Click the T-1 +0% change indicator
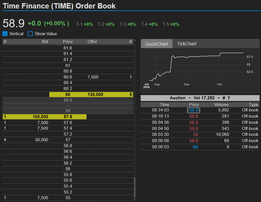 (85, 24)
